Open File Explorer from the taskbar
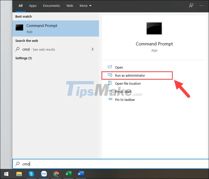The height and width of the screenshot is (179, 209). click(x=19, y=174)
